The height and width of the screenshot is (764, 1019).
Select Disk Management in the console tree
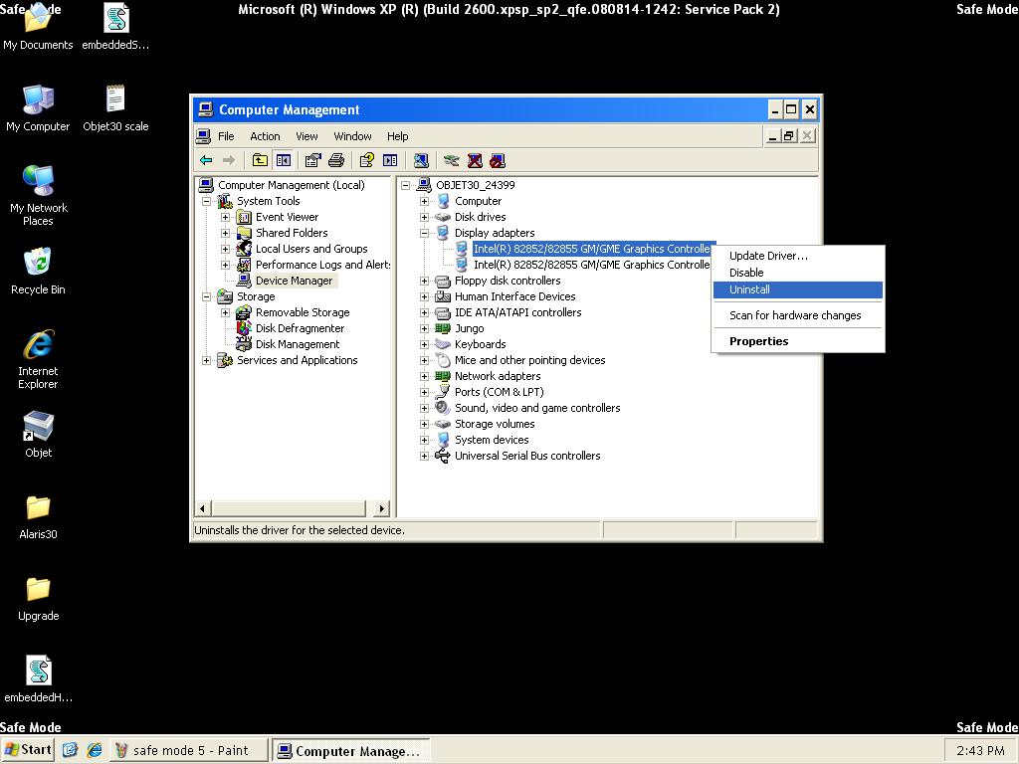click(x=298, y=344)
